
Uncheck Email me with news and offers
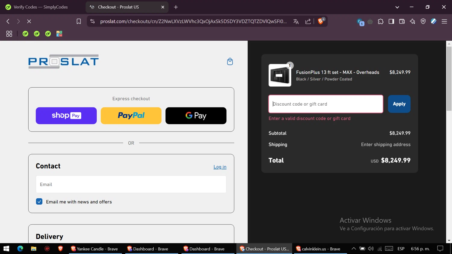click(39, 202)
